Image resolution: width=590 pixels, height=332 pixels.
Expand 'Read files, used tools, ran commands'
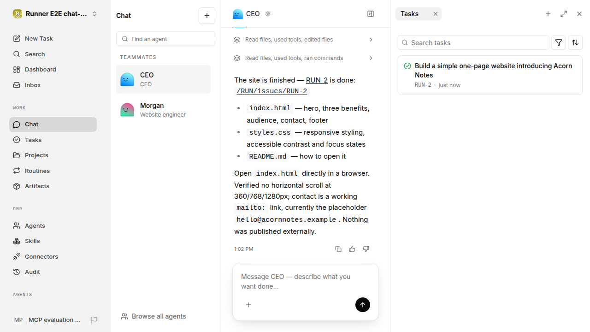click(x=304, y=58)
